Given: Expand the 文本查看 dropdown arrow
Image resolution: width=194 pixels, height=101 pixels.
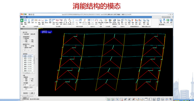Looking at the screenshot, I should [106, 24].
